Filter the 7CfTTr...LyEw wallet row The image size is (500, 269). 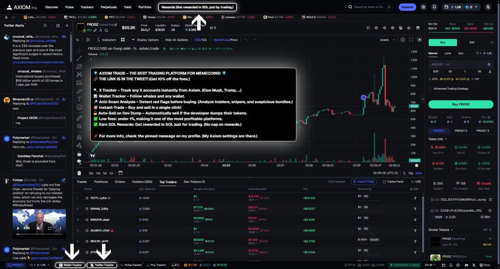[x=415, y=198]
